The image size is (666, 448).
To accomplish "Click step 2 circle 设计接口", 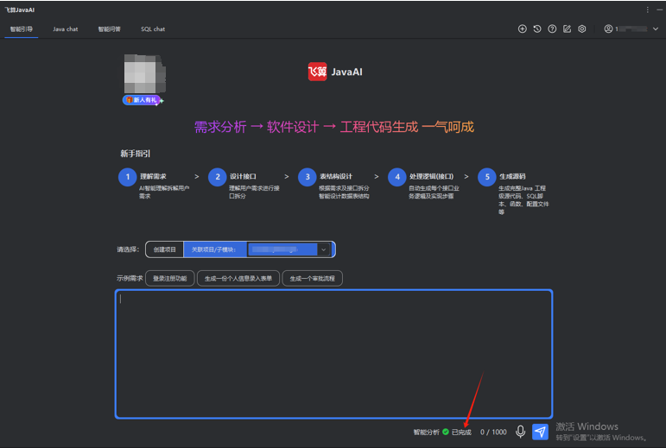I will tap(218, 177).
